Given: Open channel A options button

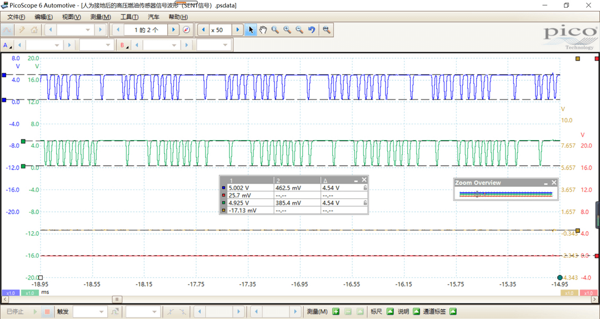Looking at the screenshot, I should pyautogui.click(x=7, y=45).
